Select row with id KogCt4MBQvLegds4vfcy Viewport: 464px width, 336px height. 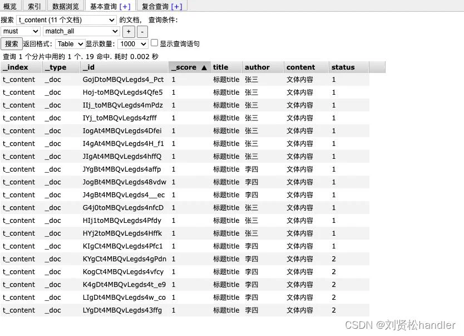[x=185, y=272]
